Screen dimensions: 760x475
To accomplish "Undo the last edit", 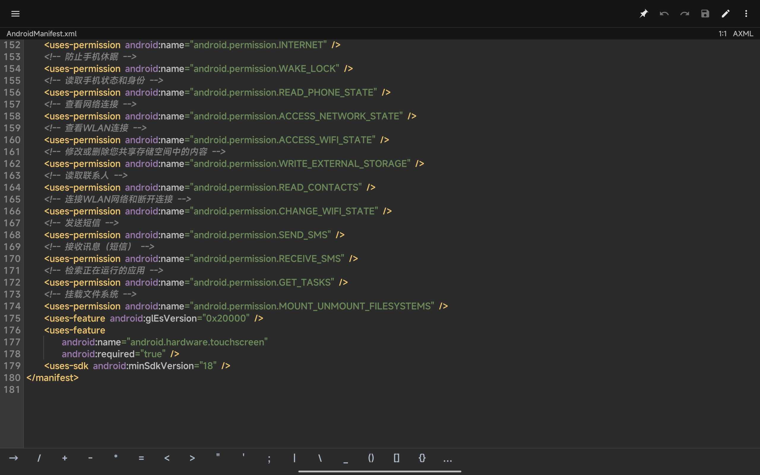I will tap(664, 14).
